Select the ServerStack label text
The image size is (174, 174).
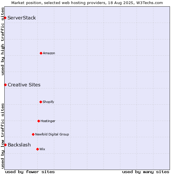22,18
